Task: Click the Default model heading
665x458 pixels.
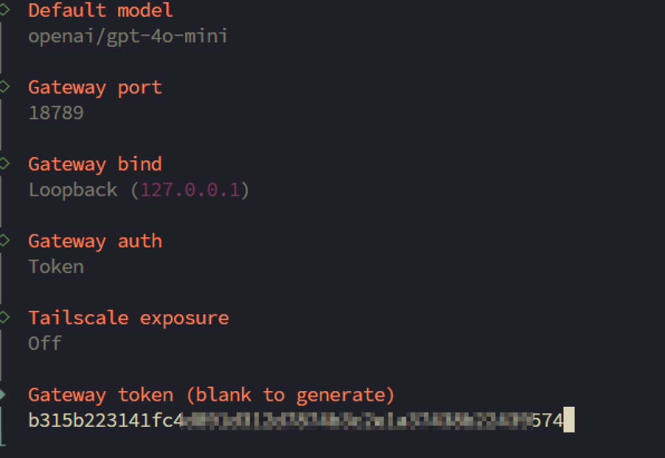Action: coord(101,10)
